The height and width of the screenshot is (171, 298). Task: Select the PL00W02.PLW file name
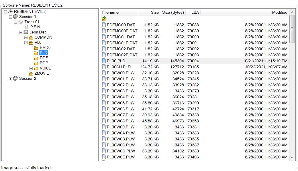click(121, 85)
